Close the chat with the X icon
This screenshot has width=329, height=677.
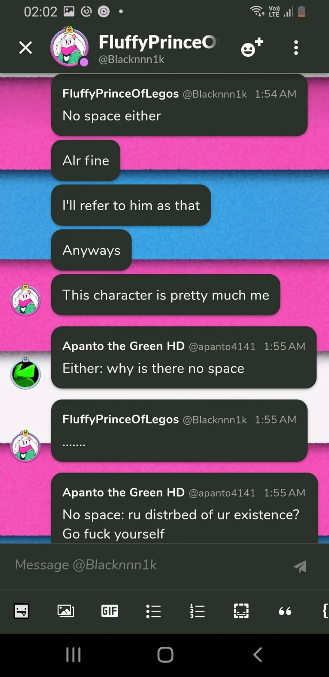26,48
